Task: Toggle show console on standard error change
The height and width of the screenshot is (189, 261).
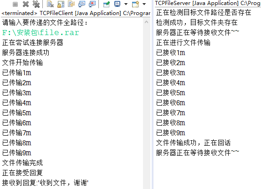Action: click(x=92, y=4)
